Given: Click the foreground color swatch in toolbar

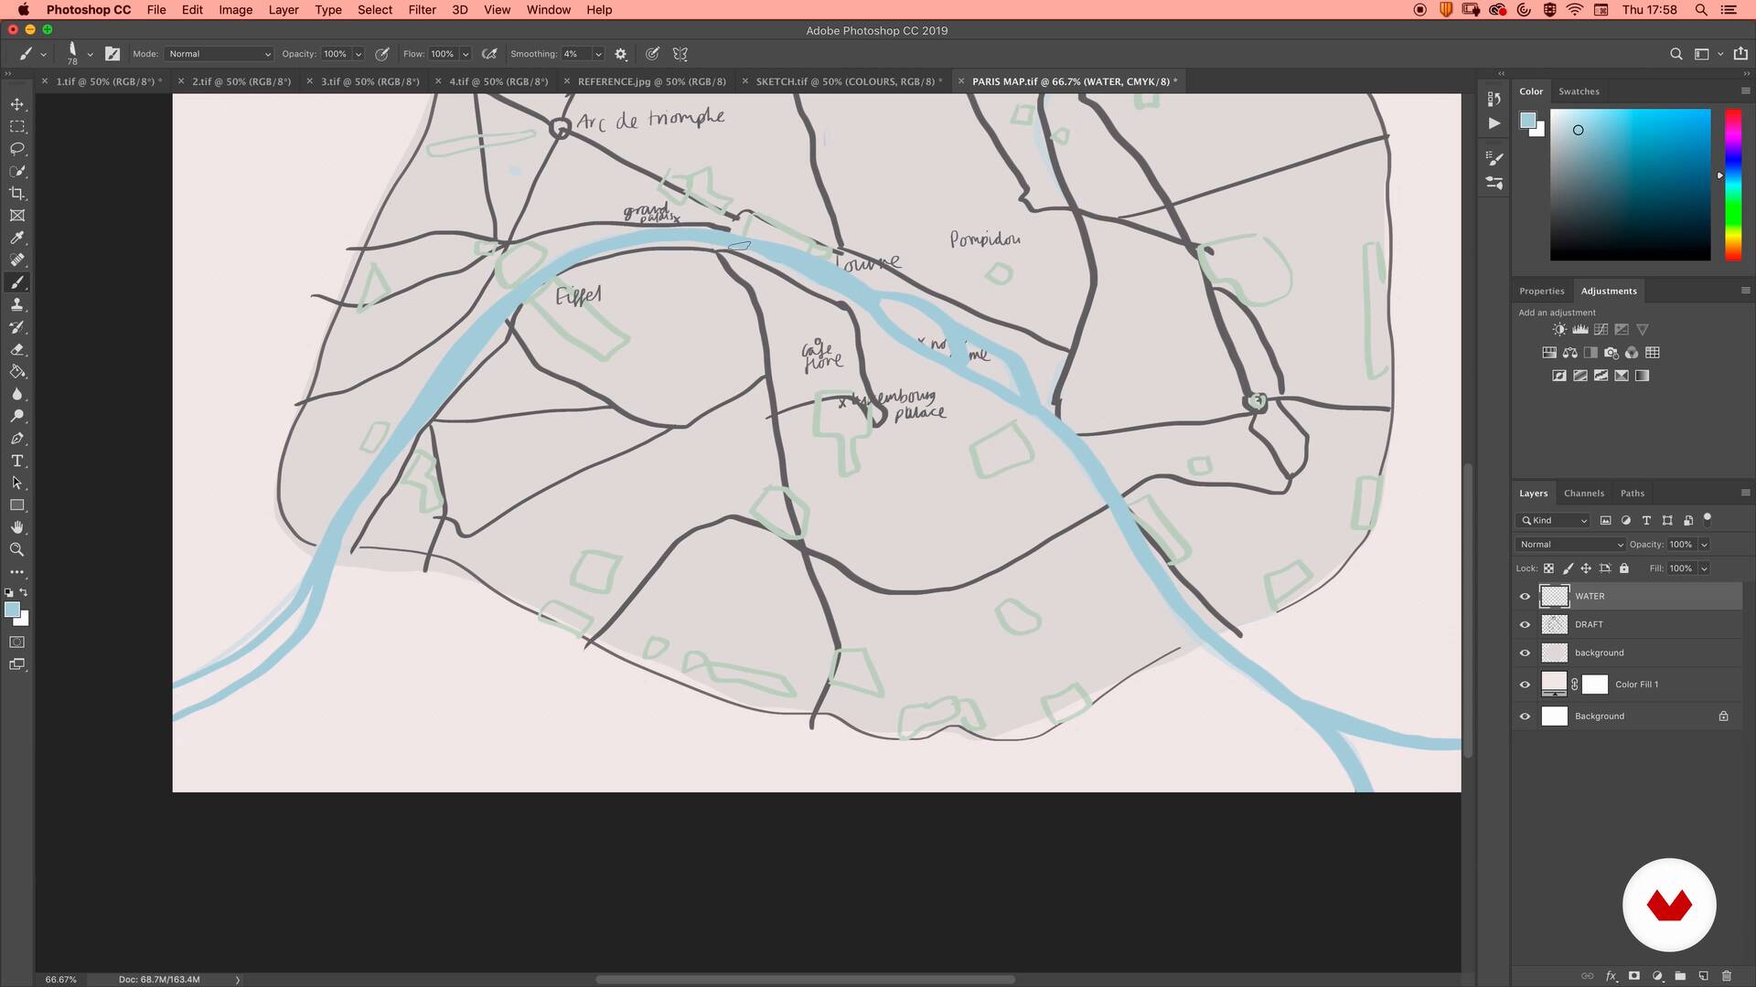Looking at the screenshot, I should tap(12, 610).
